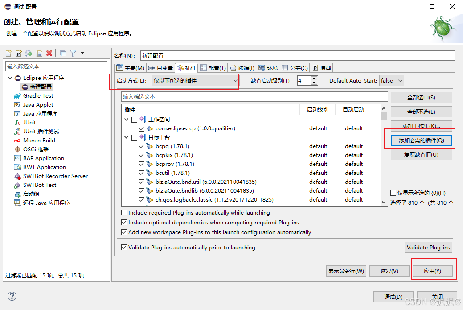463x310 pixels.
Task: Enable Include required Plug-ins automatically checkbox
Action: pos(124,212)
